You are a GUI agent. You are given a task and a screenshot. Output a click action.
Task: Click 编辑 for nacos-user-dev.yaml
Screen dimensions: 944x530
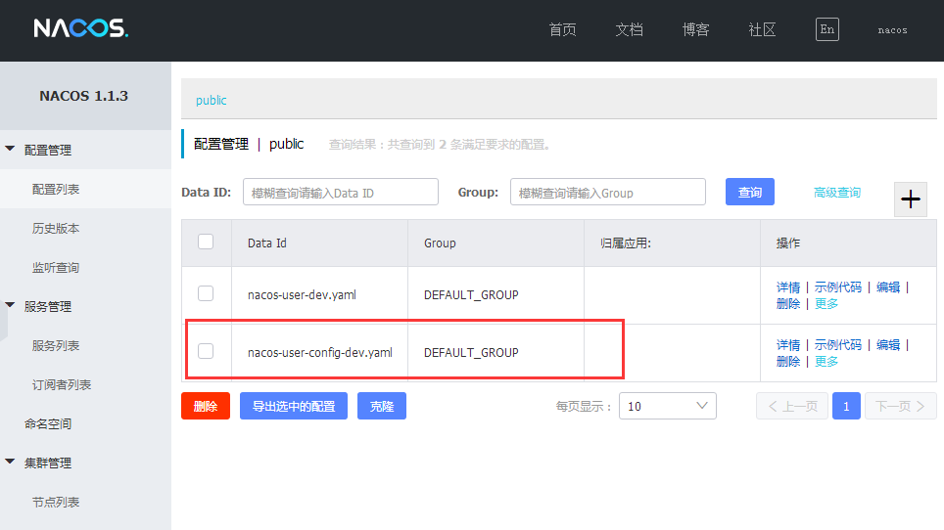pyautogui.click(x=888, y=287)
